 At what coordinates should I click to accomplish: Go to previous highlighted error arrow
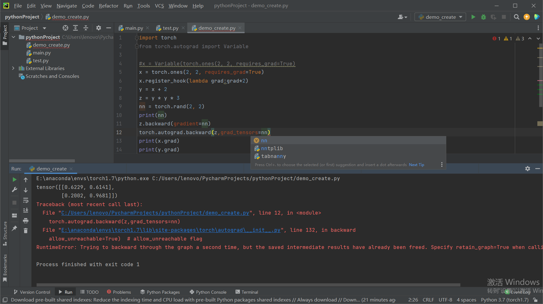point(530,38)
